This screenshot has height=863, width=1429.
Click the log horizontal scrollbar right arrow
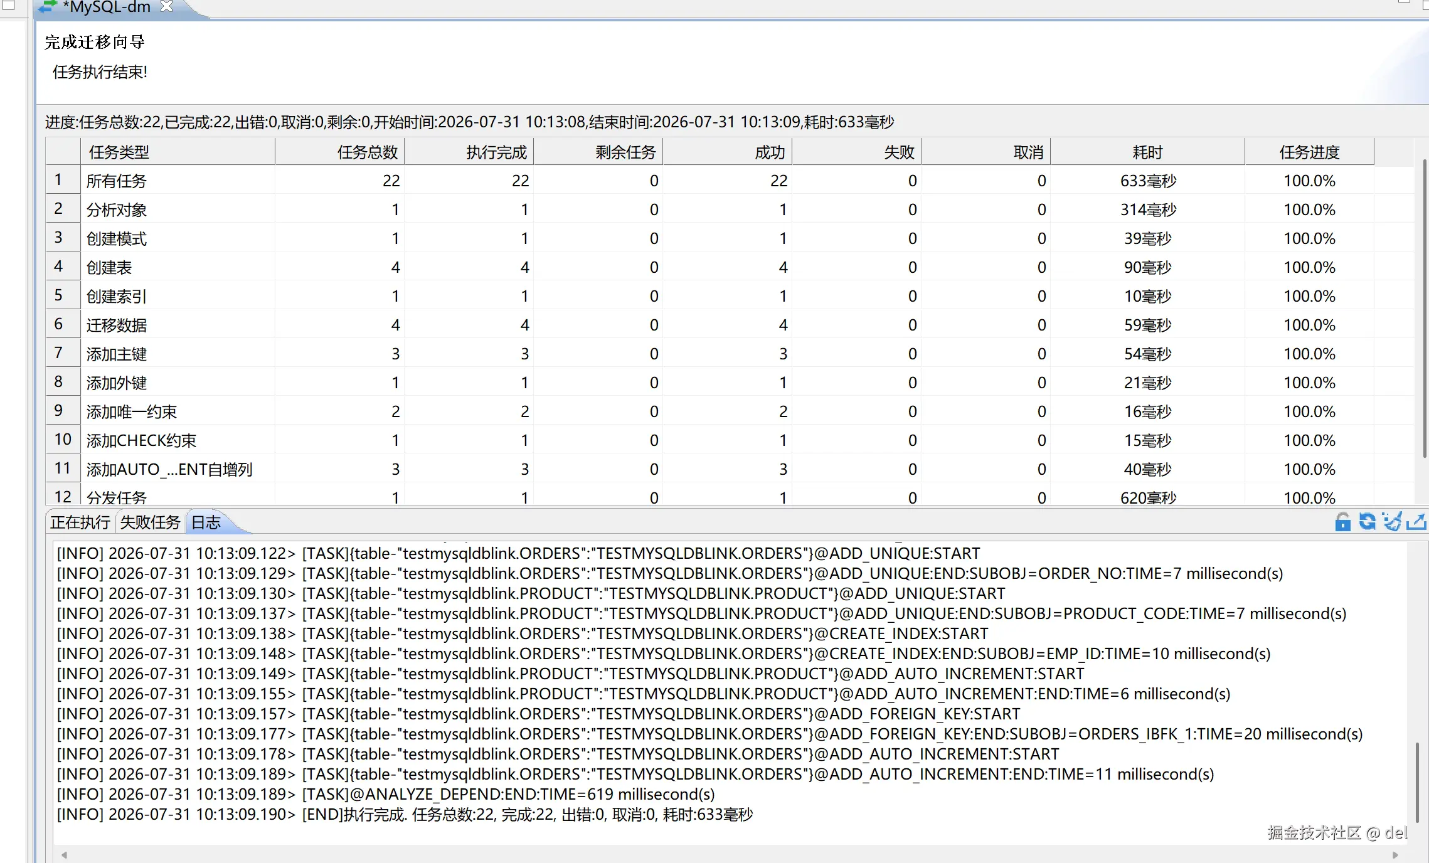(1395, 854)
